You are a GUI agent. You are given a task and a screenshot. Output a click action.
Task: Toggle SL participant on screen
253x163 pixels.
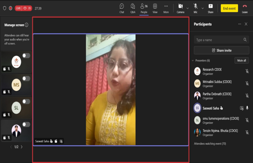tap(26, 102)
